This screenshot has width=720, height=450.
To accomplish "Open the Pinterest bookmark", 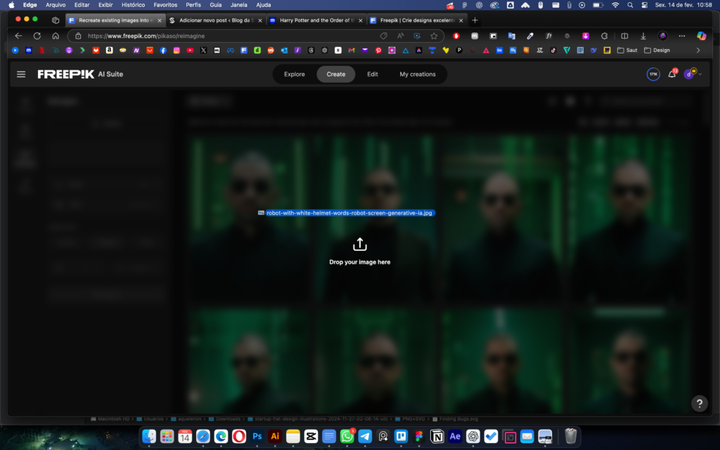I will click(378, 51).
